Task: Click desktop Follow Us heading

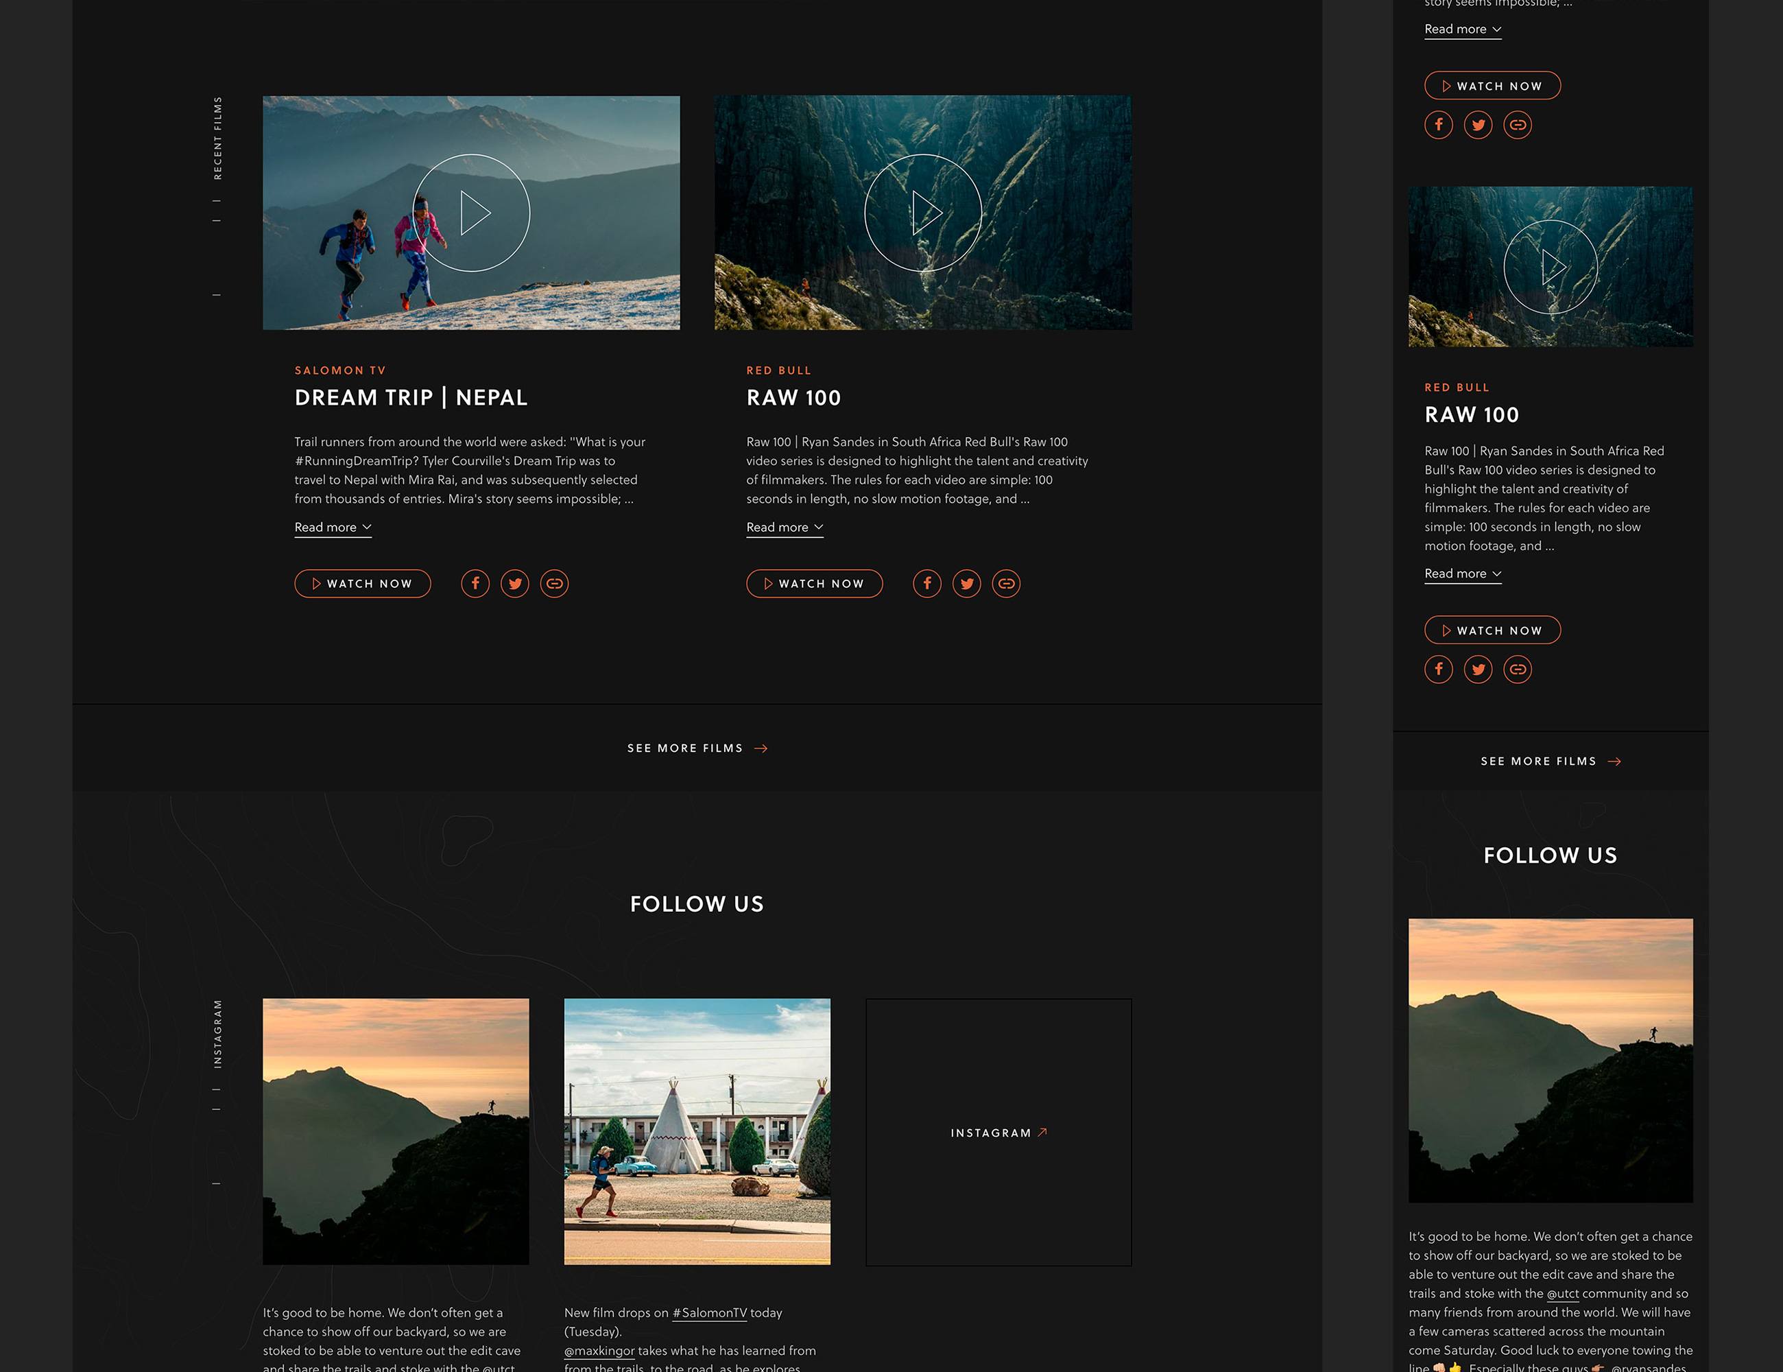Action: tap(697, 904)
